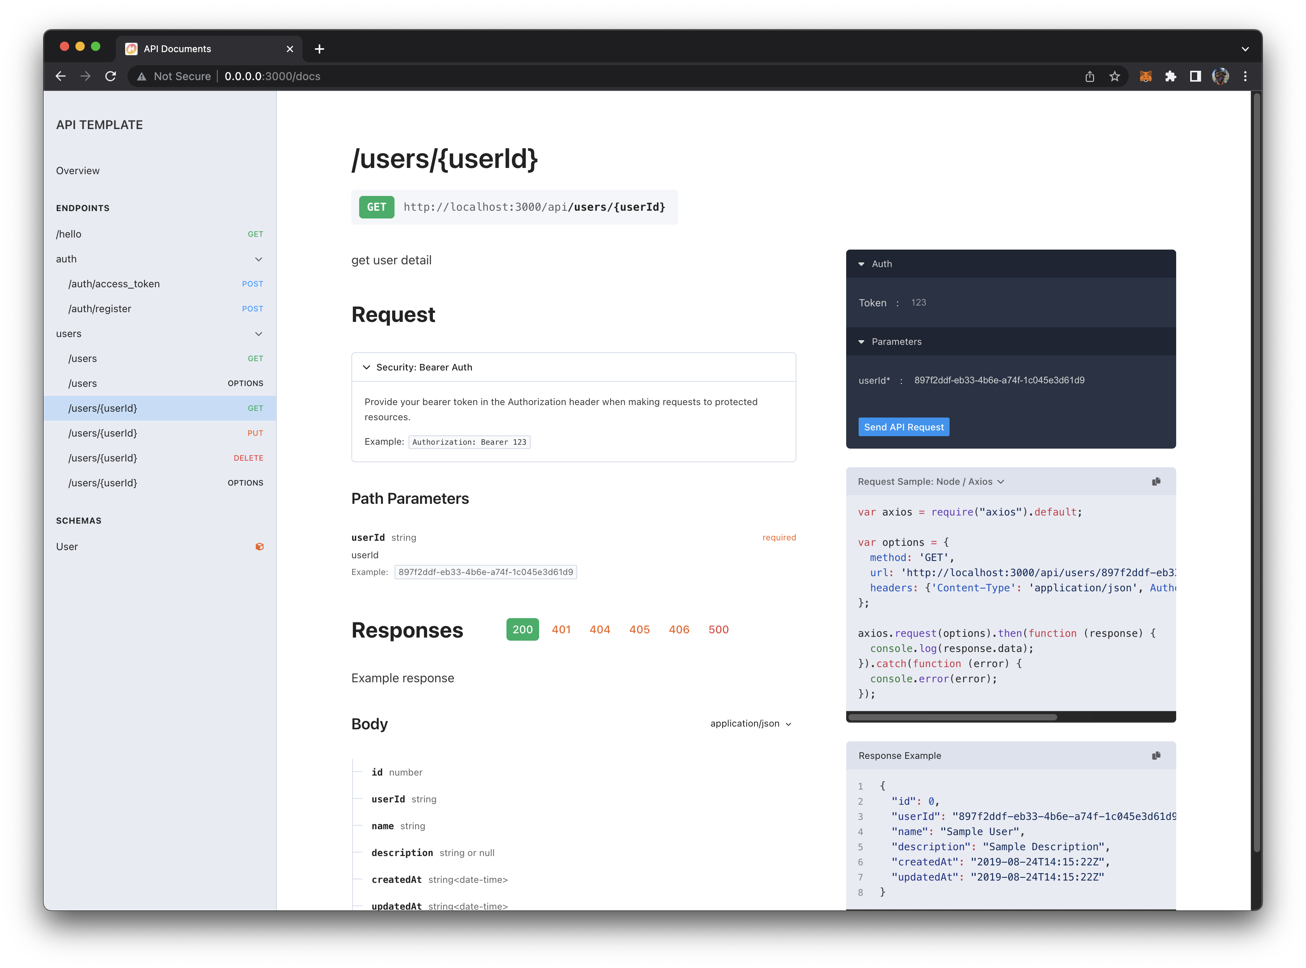Select the 500 response tab
The height and width of the screenshot is (968, 1306).
tap(718, 629)
